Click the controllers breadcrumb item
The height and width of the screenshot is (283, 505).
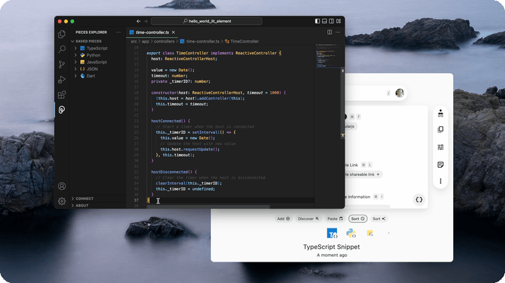click(164, 41)
